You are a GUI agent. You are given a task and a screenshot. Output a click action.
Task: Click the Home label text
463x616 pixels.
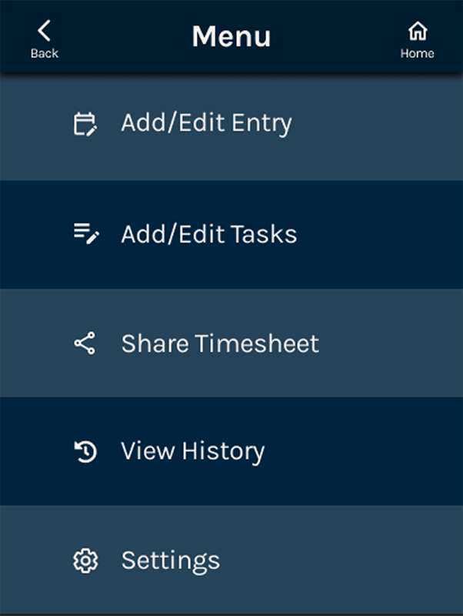(x=418, y=53)
